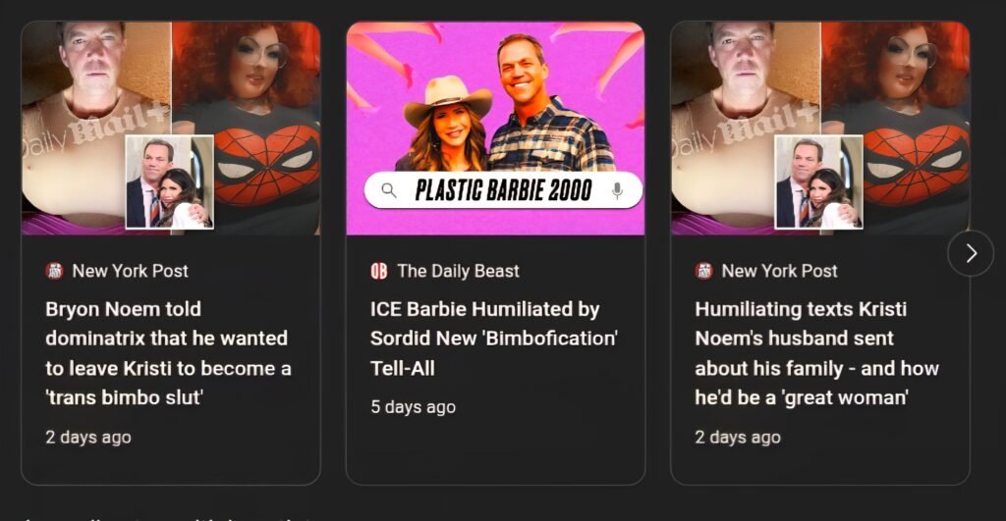Open the third card's thumbnail image
The width and height of the screenshot is (1006, 521).
click(x=820, y=129)
